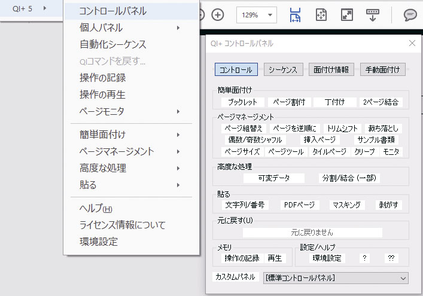Open ライセンス情報について menu entry

pos(132,225)
